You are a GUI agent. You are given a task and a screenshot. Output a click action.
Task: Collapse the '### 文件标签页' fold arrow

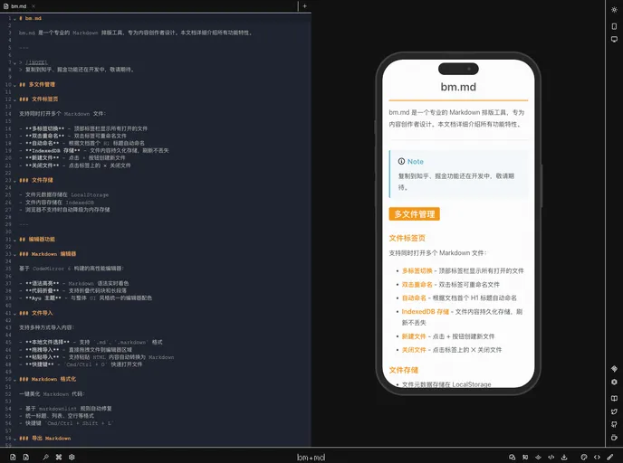point(14,99)
